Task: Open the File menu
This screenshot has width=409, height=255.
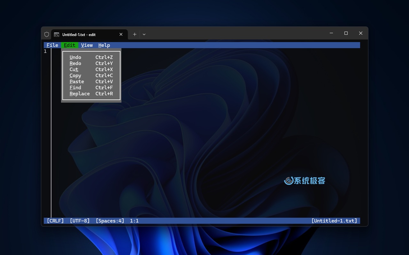Action: [52, 45]
